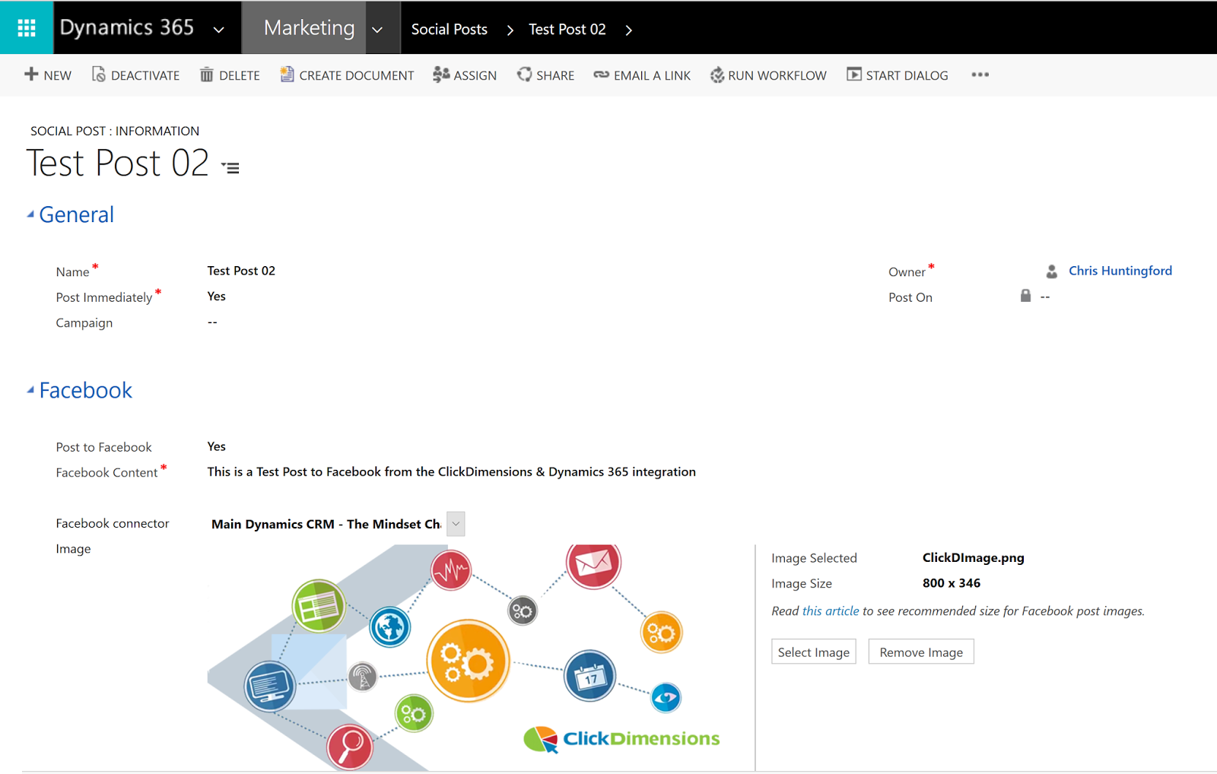Click the owner person icon
The height and width of the screenshot is (774, 1217).
point(1052,271)
